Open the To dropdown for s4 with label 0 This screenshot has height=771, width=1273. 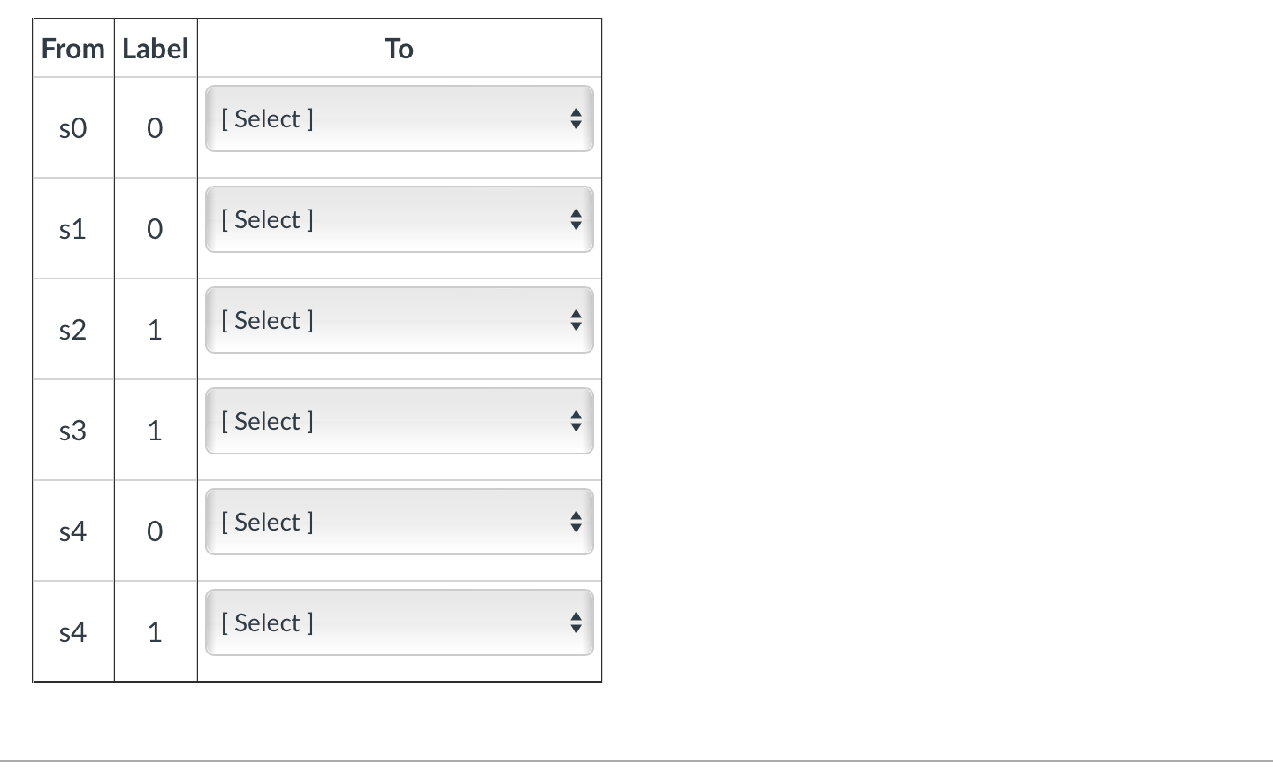pos(399,522)
